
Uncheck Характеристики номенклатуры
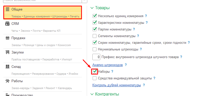pyautogui.click(x=94, y=23)
